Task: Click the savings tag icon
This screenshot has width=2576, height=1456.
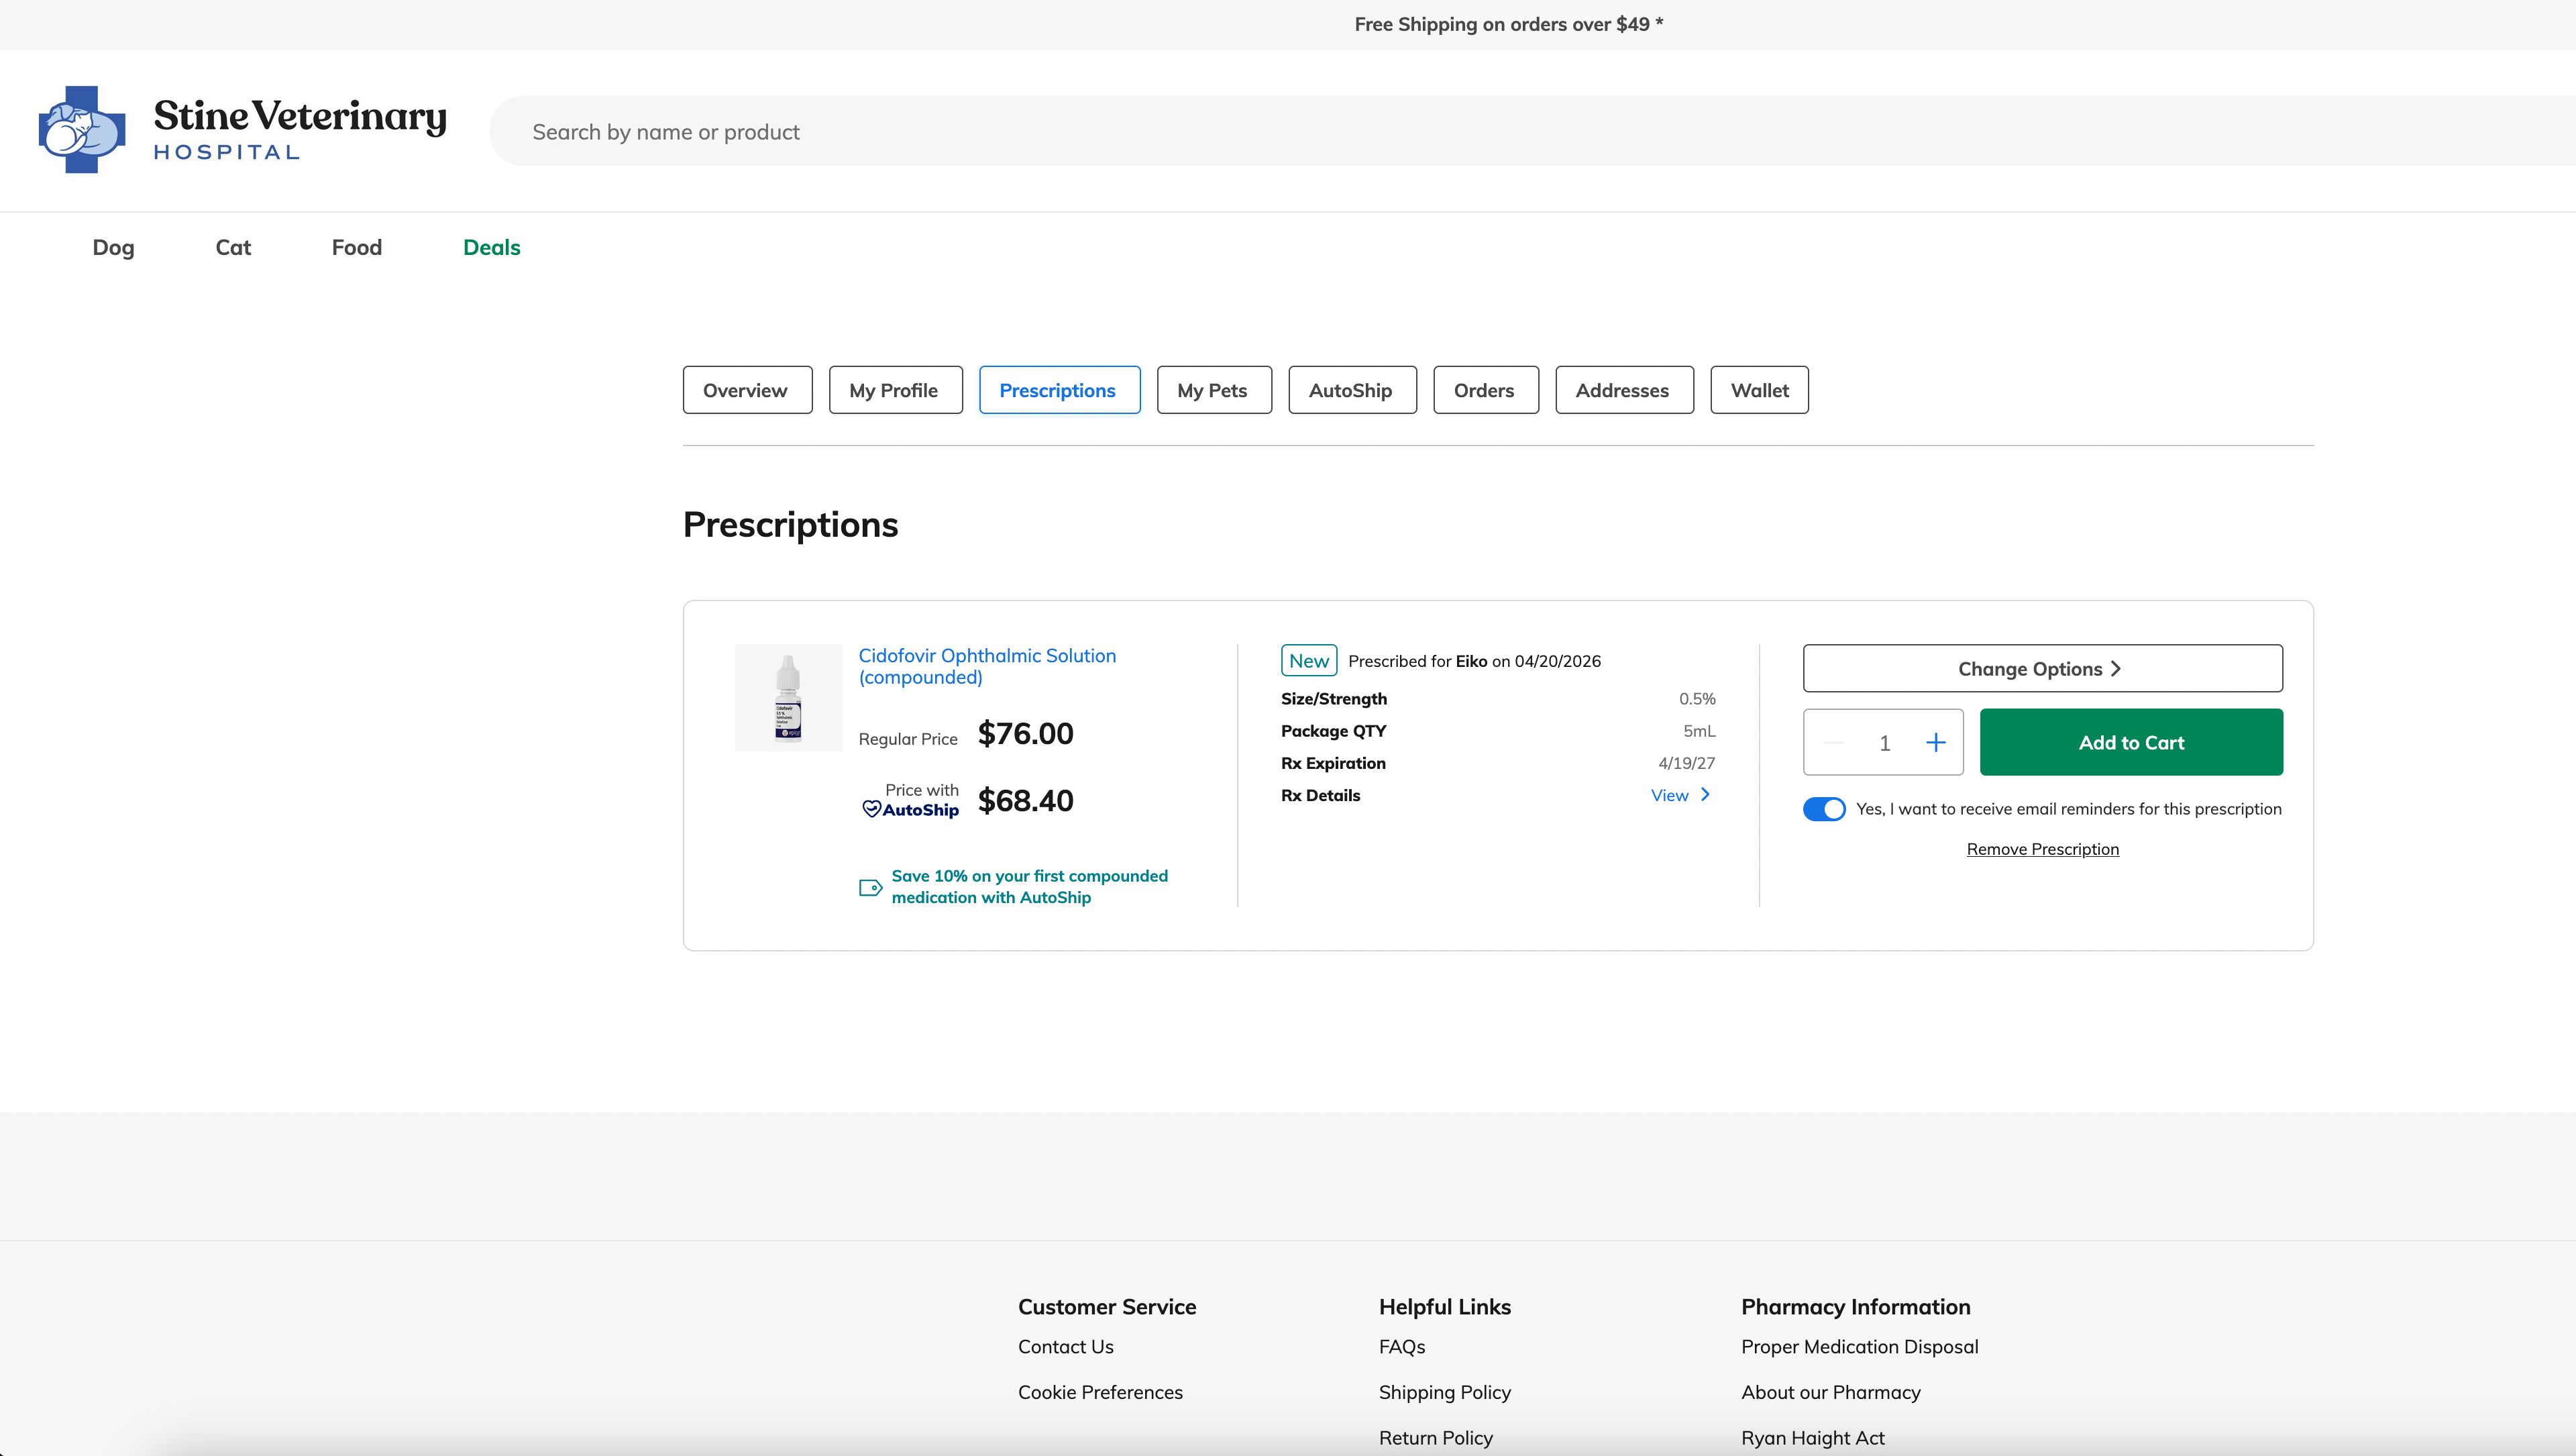Action: pyautogui.click(x=870, y=887)
